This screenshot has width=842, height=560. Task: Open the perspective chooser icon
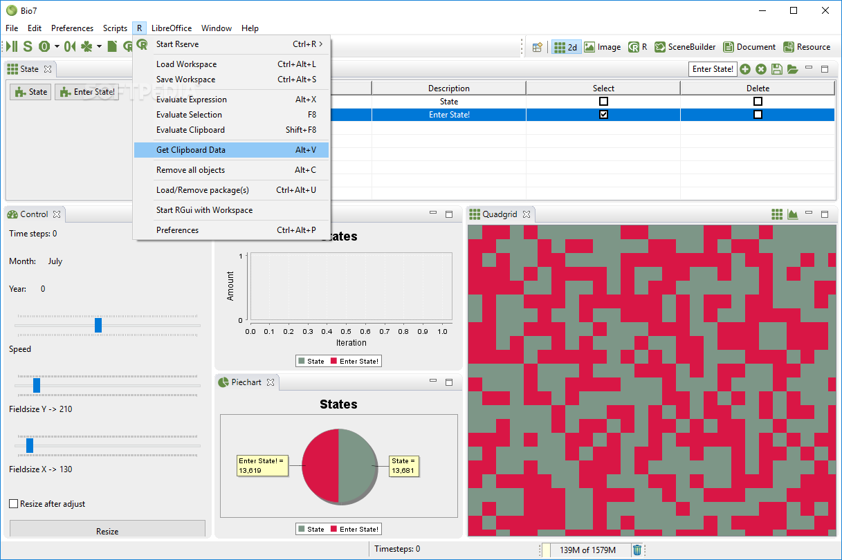(x=537, y=47)
